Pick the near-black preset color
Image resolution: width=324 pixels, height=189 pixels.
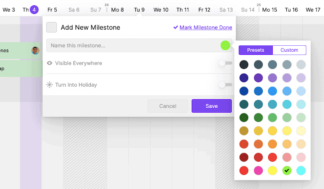pyautogui.click(x=244, y=65)
